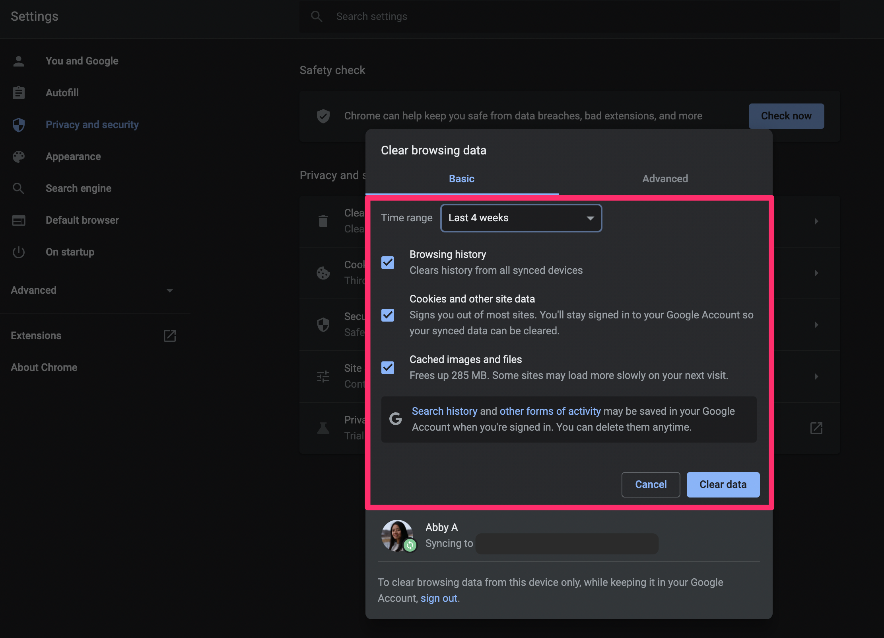Viewport: 884px width, 638px height.
Task: Click the Search history link
Action: pos(444,412)
